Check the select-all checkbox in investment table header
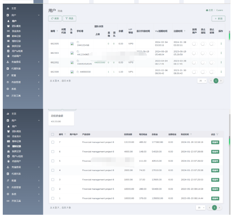Image resolution: width=233 pixels, height=216 pixels. click(53, 134)
